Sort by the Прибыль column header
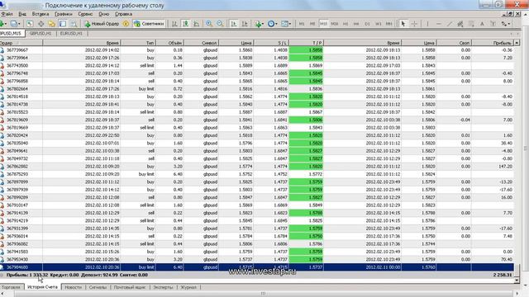Viewport: 529px width, 297px height. pos(493,43)
